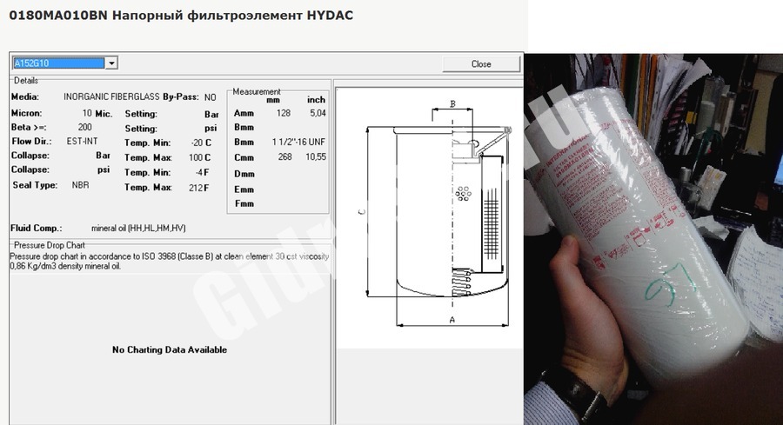Click the 'Fmm' measurement label
The height and width of the screenshot is (425, 783).
coord(244,203)
